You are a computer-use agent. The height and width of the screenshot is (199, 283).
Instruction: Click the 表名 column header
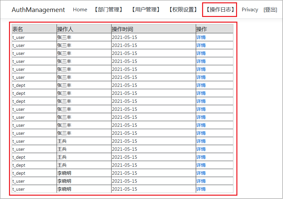pyautogui.click(x=17, y=29)
